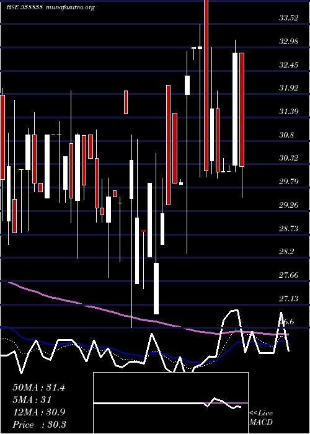Click the 27.13 price axis label
The height and width of the screenshot is (434, 310).
click(x=288, y=299)
